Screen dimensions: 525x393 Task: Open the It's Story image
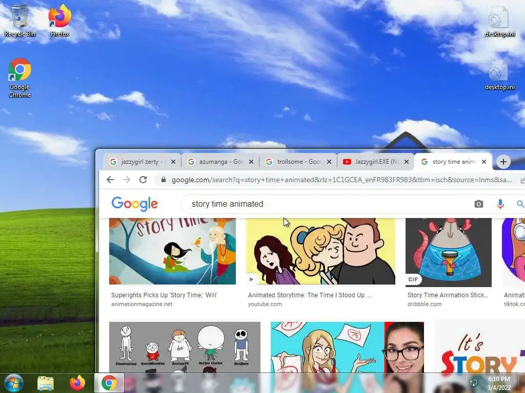(479, 346)
